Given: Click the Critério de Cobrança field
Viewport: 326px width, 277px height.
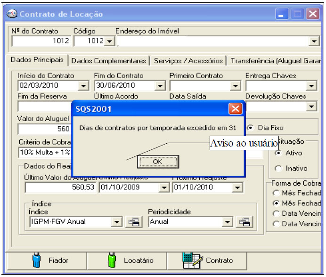Looking at the screenshot, I should point(44,153).
